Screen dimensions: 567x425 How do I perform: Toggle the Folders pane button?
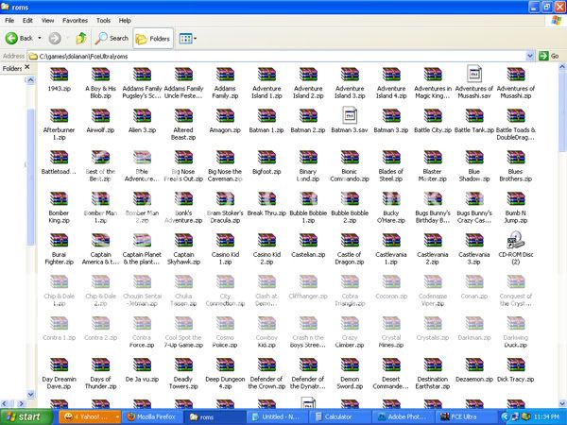153,39
